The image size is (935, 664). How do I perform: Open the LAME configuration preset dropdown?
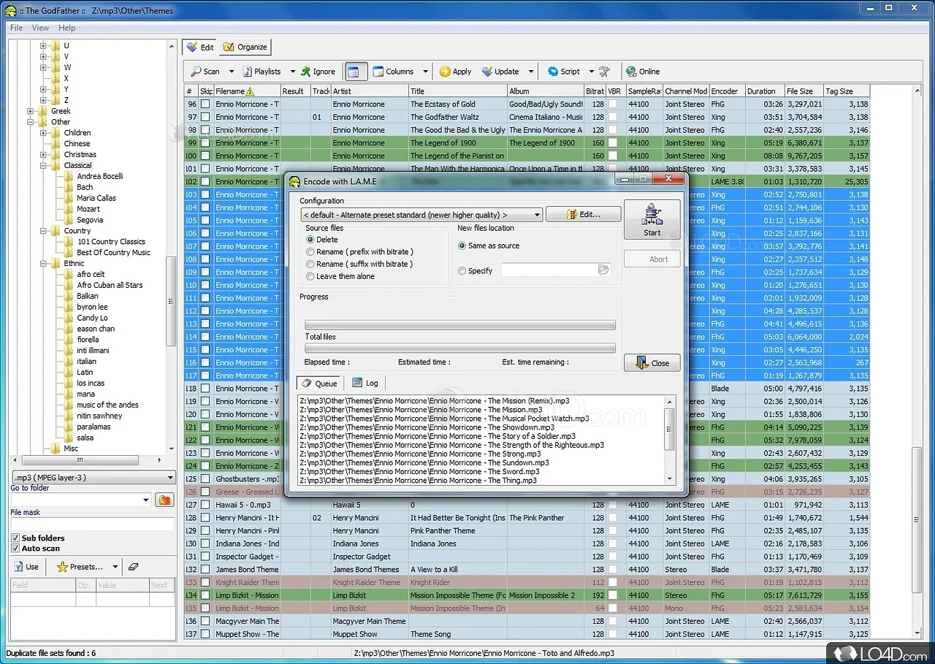(x=421, y=215)
